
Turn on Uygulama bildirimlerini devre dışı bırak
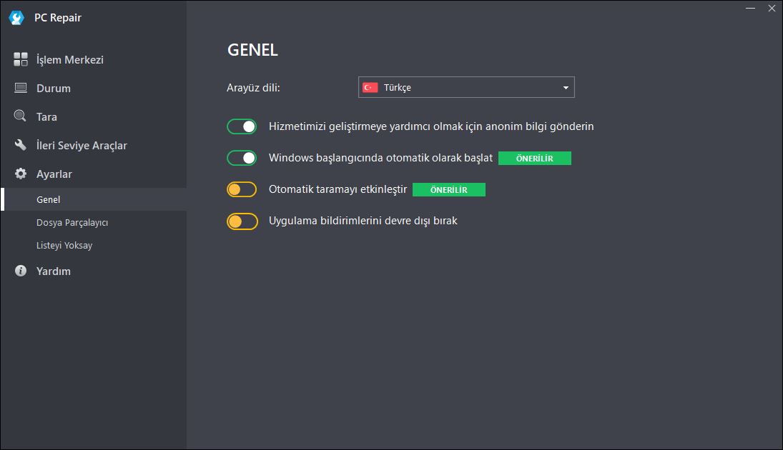242,221
